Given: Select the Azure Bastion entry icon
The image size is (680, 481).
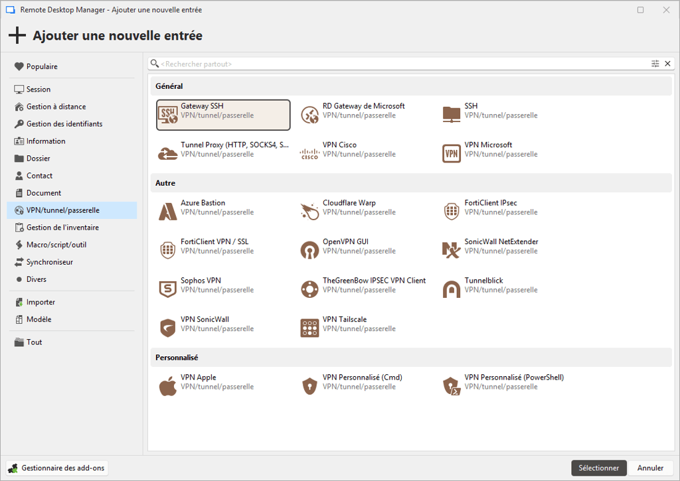Looking at the screenshot, I should [x=167, y=212].
